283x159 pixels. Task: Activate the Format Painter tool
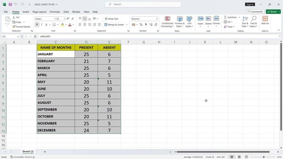coord(21,26)
